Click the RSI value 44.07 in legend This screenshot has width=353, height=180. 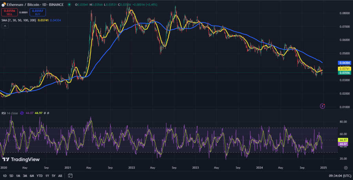(30, 113)
